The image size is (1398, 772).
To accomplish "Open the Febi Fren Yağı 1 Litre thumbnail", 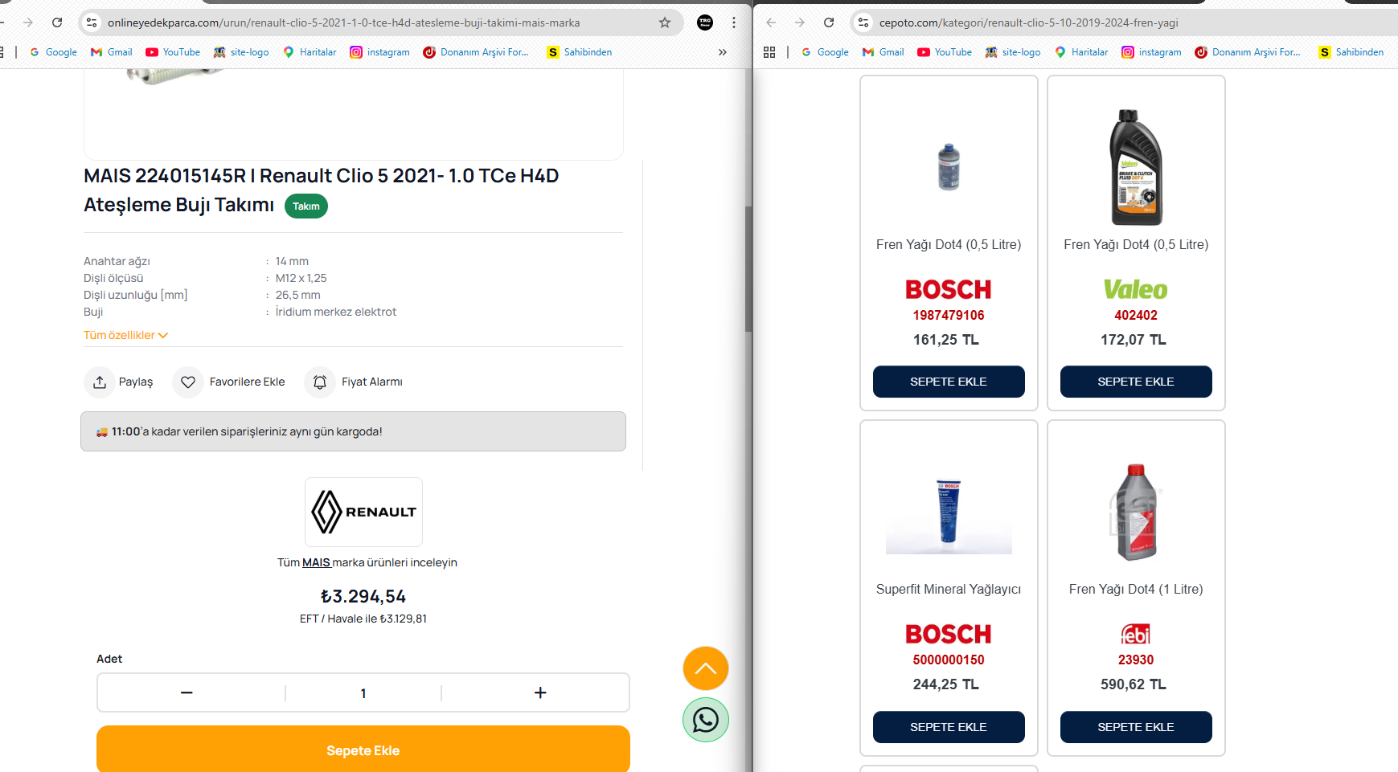I will [1136, 512].
